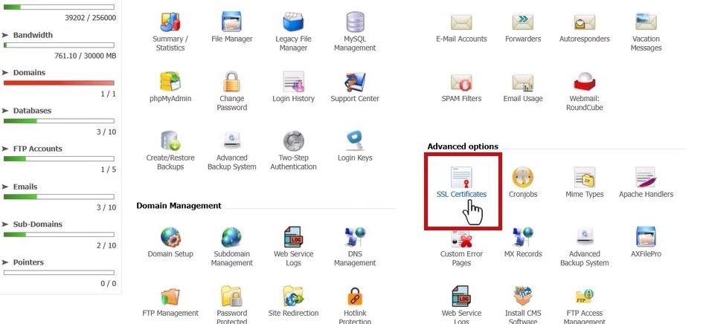The width and height of the screenshot is (709, 324).
Task: Open MySQL Management
Action: click(x=355, y=22)
